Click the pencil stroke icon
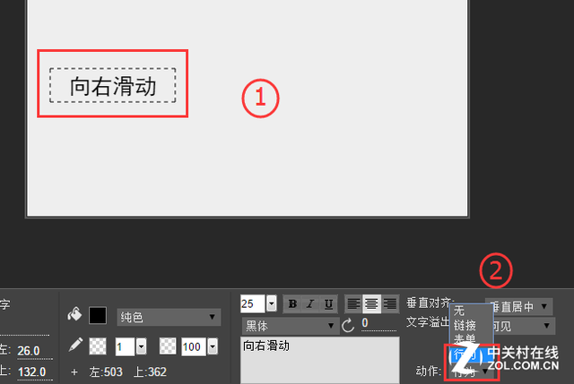The image size is (574, 384). 75,346
